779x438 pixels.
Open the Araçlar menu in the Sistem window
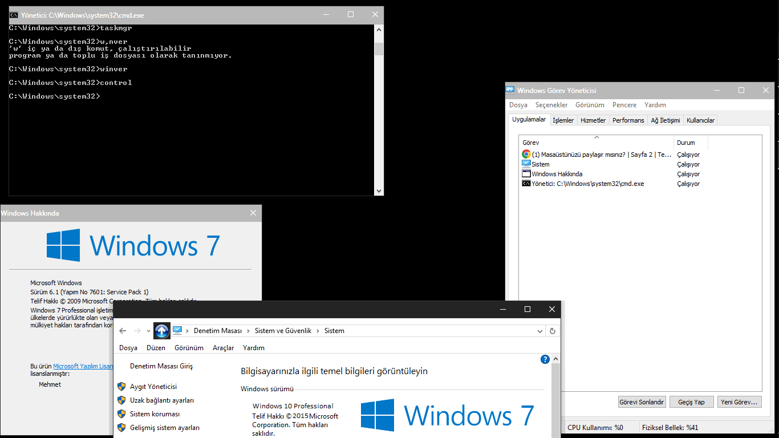click(x=224, y=348)
